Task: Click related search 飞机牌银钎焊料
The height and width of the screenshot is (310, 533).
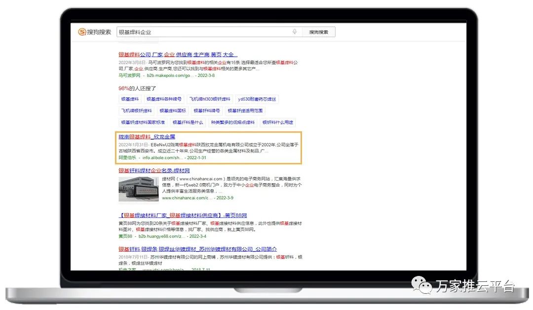Action: click(x=137, y=111)
